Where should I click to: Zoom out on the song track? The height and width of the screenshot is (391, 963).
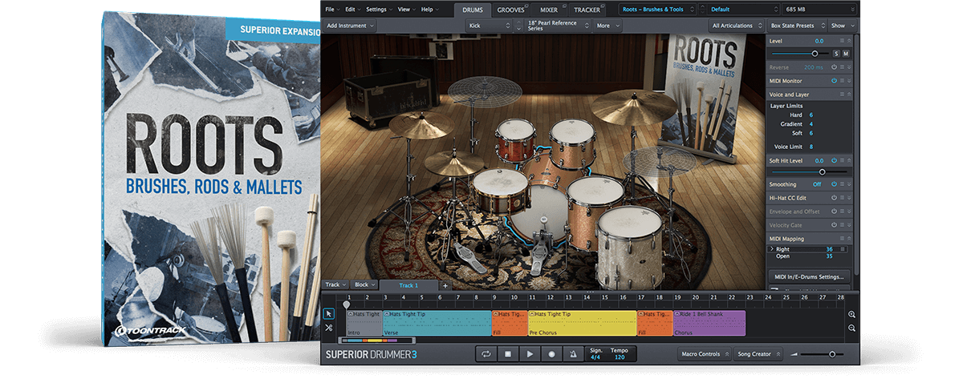(x=851, y=329)
